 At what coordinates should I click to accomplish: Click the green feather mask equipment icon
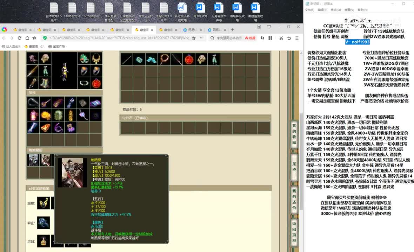point(84,58)
